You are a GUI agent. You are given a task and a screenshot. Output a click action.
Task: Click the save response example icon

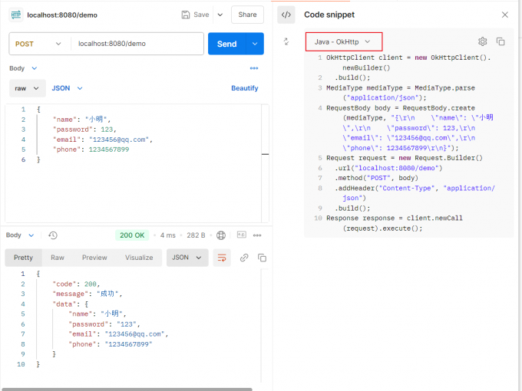pos(242,235)
